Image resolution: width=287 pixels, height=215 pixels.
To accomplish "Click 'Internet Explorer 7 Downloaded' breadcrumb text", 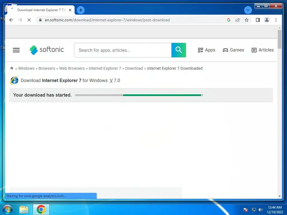I will click(175, 68).
